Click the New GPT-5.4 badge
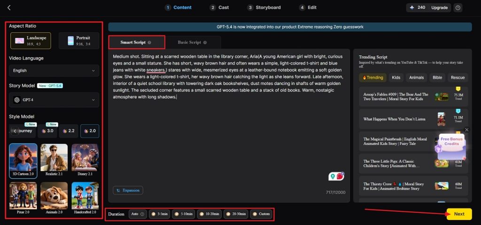The height and width of the screenshot is (225, 481). tap(50, 86)
